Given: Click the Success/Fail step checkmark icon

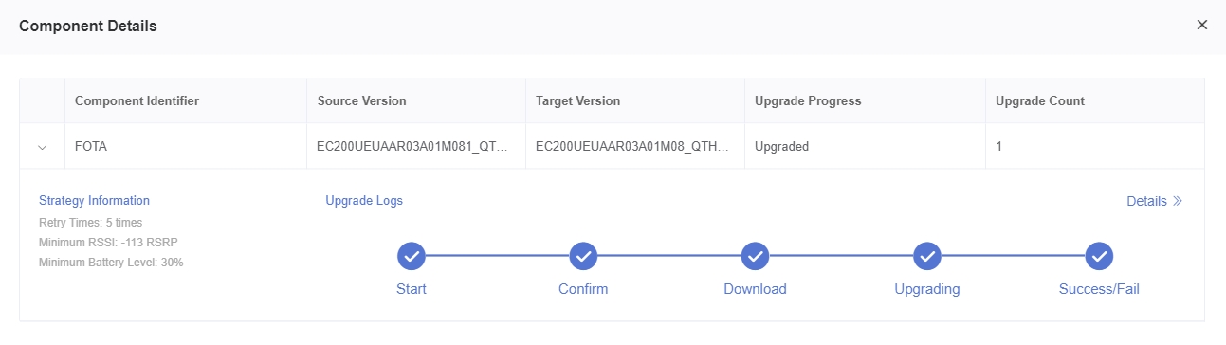Looking at the screenshot, I should 1099,256.
